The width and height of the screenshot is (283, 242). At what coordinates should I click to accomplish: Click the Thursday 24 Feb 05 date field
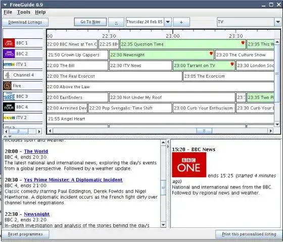[145, 22]
